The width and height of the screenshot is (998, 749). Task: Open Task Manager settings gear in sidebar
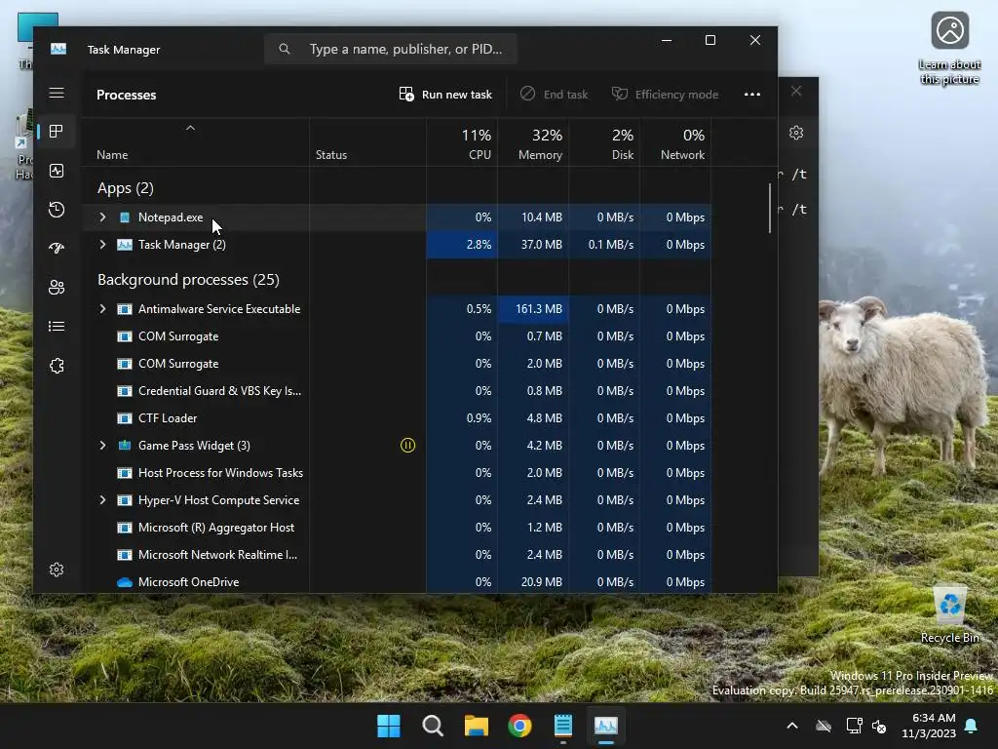pos(57,570)
